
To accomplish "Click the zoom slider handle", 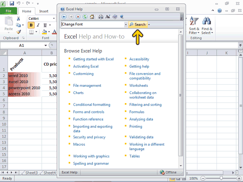I will 221,179.
